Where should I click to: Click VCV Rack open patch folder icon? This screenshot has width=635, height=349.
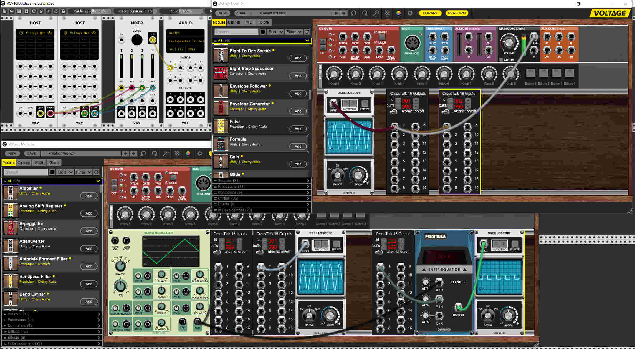(x=12, y=11)
